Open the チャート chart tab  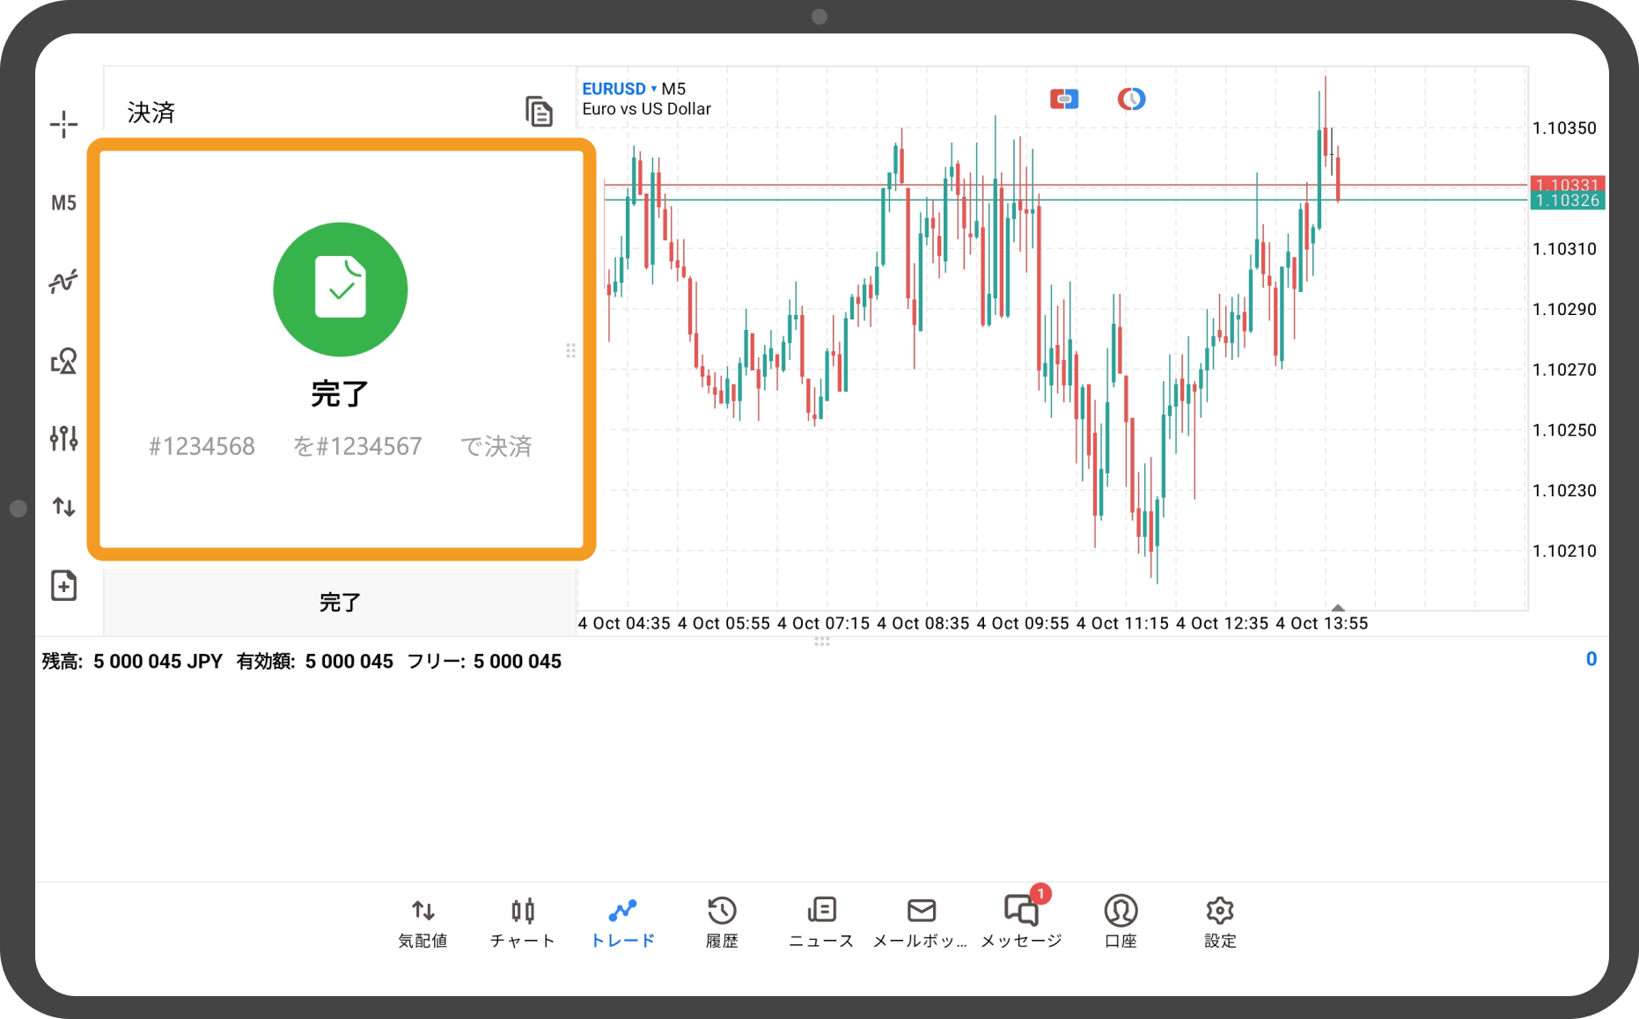523,923
